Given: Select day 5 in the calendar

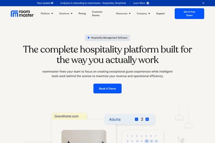Looking at the screenshot, I should coord(146,136).
